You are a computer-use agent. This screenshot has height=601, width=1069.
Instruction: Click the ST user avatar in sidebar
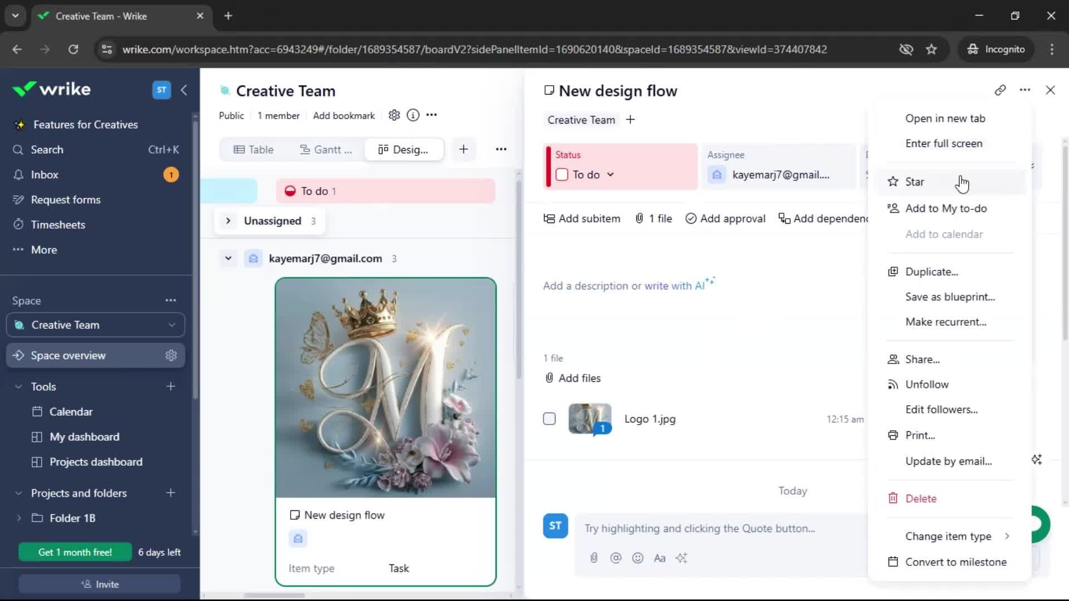point(161,90)
